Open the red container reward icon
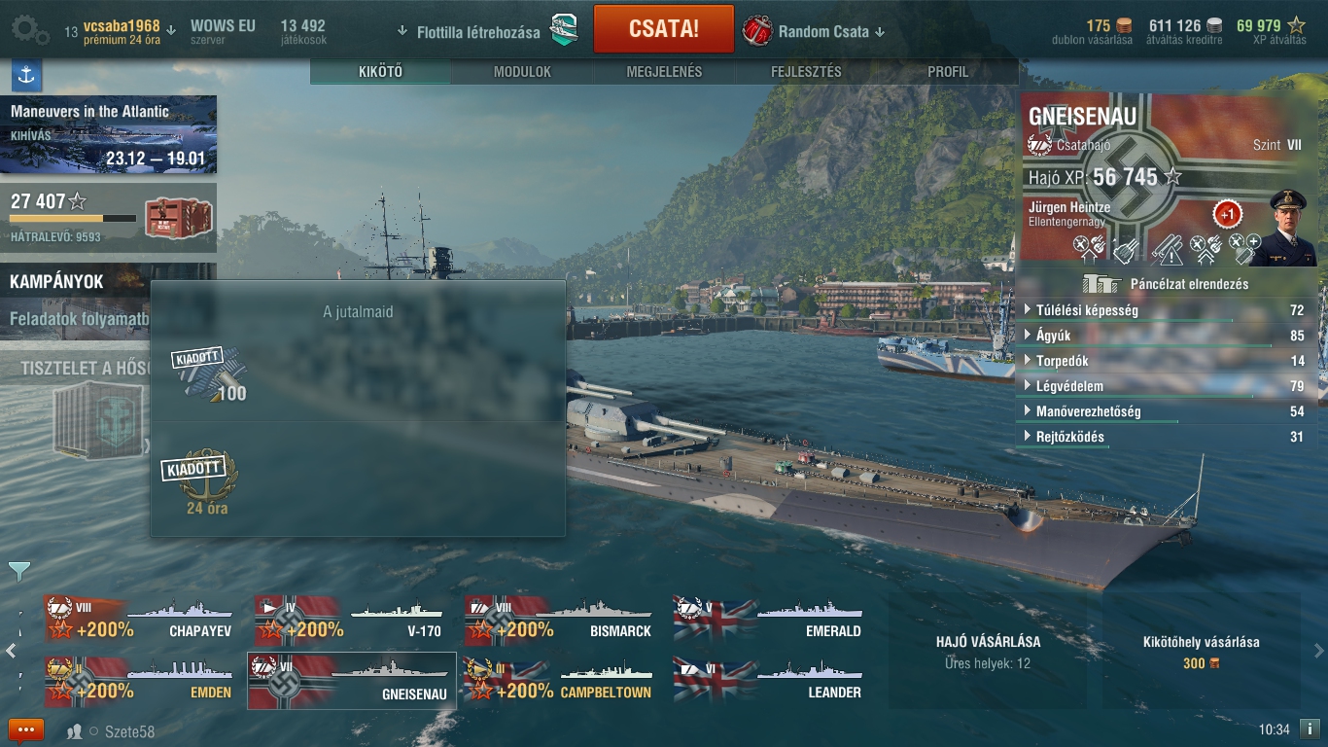 click(x=178, y=217)
